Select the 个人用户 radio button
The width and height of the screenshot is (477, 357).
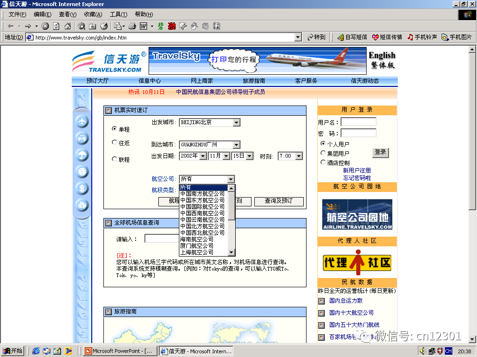[323, 143]
